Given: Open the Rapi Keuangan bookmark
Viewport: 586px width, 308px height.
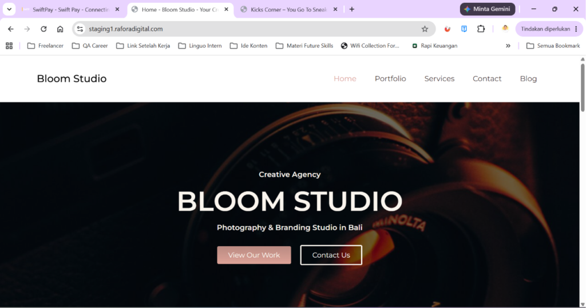Looking at the screenshot, I should [x=434, y=46].
